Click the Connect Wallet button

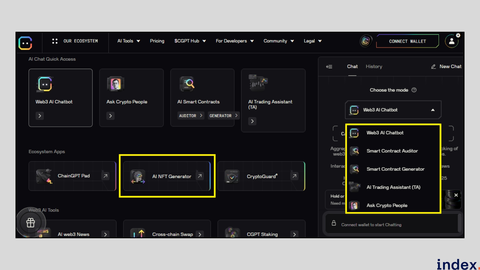(407, 41)
